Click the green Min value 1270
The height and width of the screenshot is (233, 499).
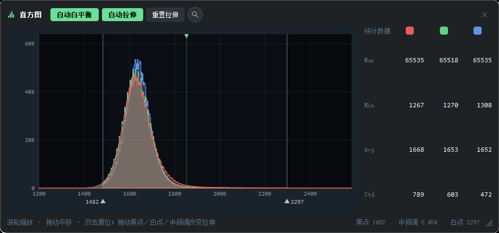click(x=451, y=105)
